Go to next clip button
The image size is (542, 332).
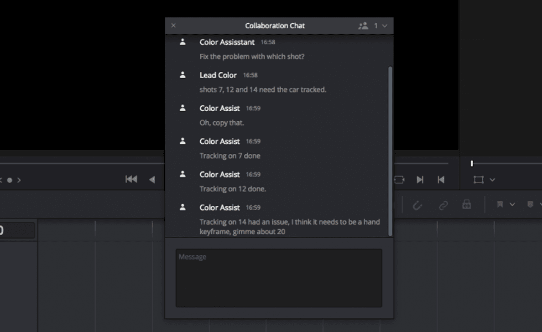[420, 179]
